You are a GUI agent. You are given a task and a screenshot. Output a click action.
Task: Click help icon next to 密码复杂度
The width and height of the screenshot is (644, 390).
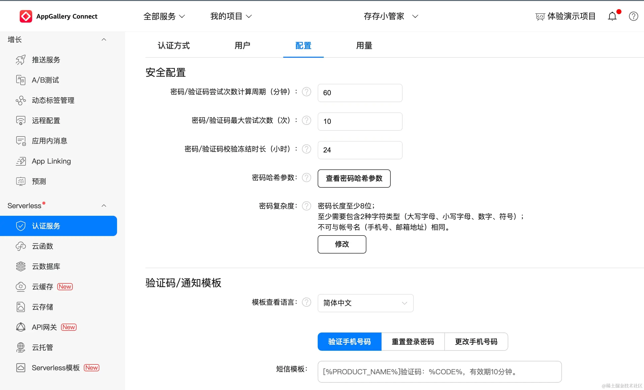coord(306,206)
